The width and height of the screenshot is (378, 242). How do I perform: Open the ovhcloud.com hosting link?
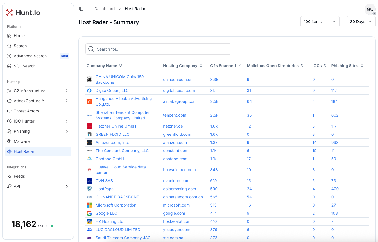pyautogui.click(x=176, y=181)
